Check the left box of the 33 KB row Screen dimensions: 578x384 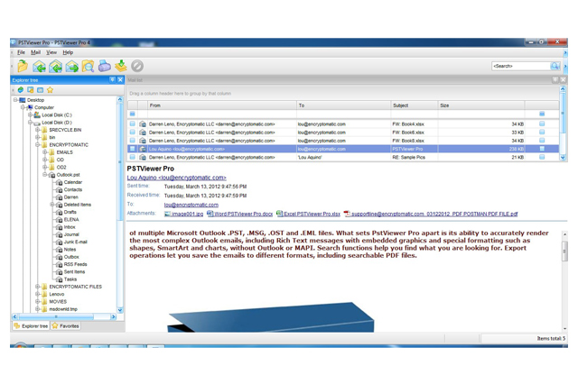133,133
